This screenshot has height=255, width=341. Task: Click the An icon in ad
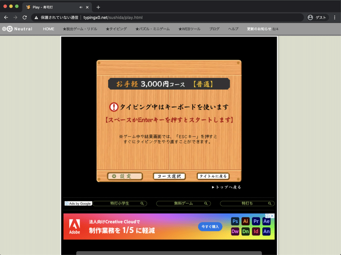(x=266, y=232)
